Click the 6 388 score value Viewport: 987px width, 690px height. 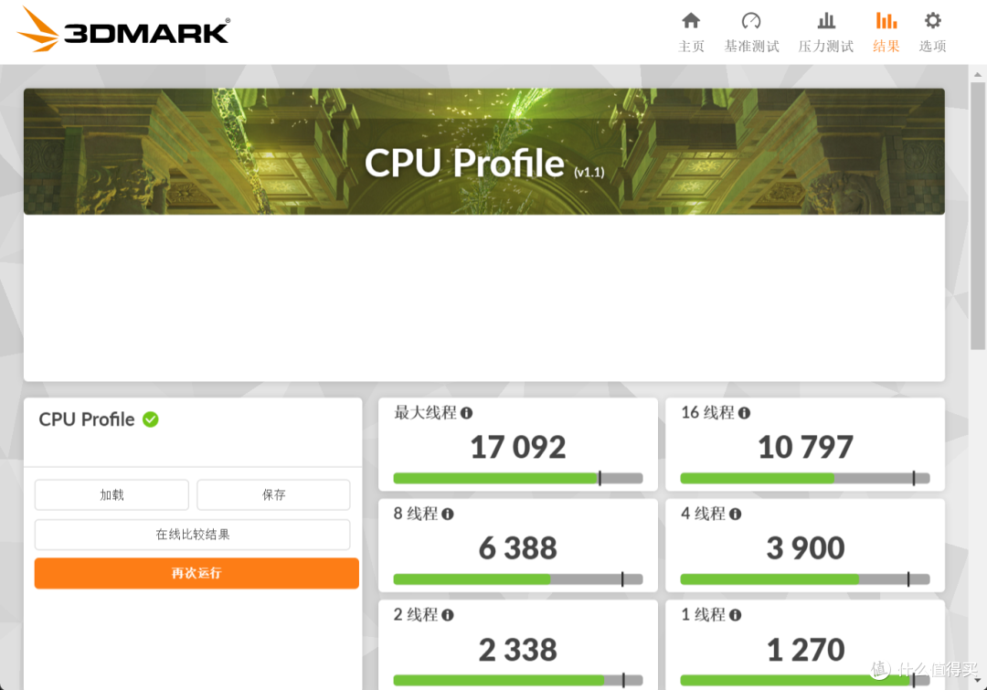[518, 547]
